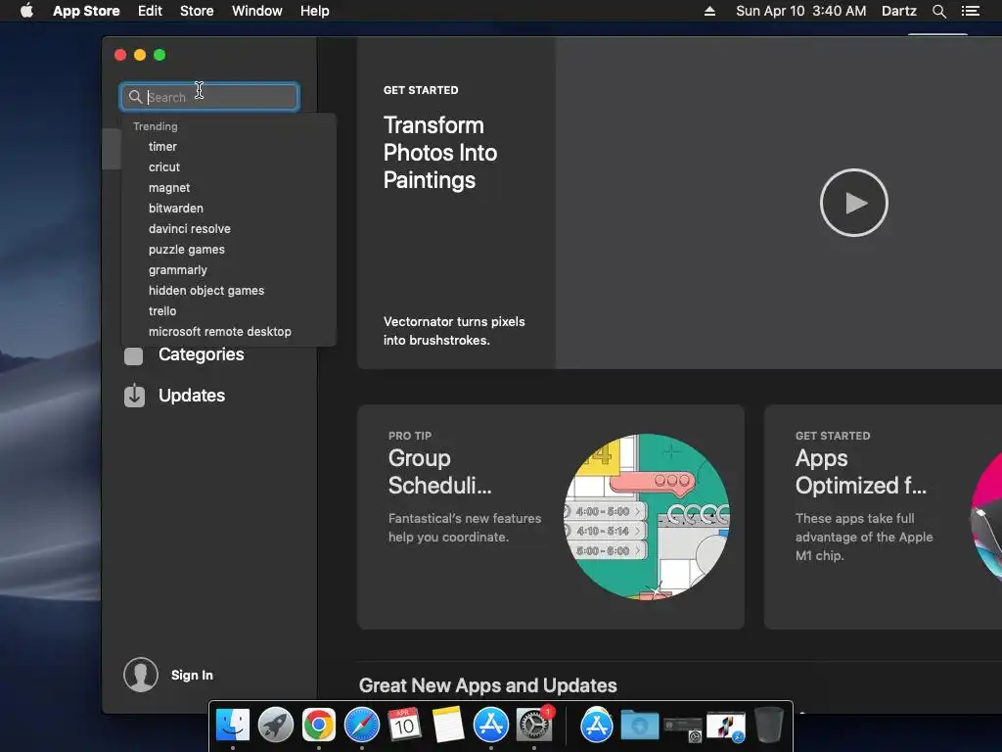Open the Downloads folder in the Dock
The height and width of the screenshot is (752, 1002).
(640, 725)
